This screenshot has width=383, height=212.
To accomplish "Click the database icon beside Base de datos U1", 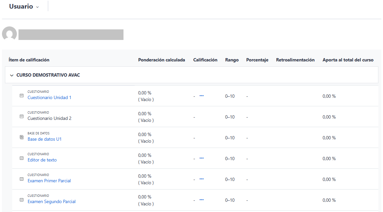I will [22, 137].
